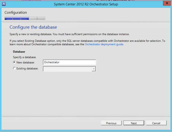Screen dimensions: 172x132
Task: Click inside the Existing database combo box
Action: pos(67,69)
